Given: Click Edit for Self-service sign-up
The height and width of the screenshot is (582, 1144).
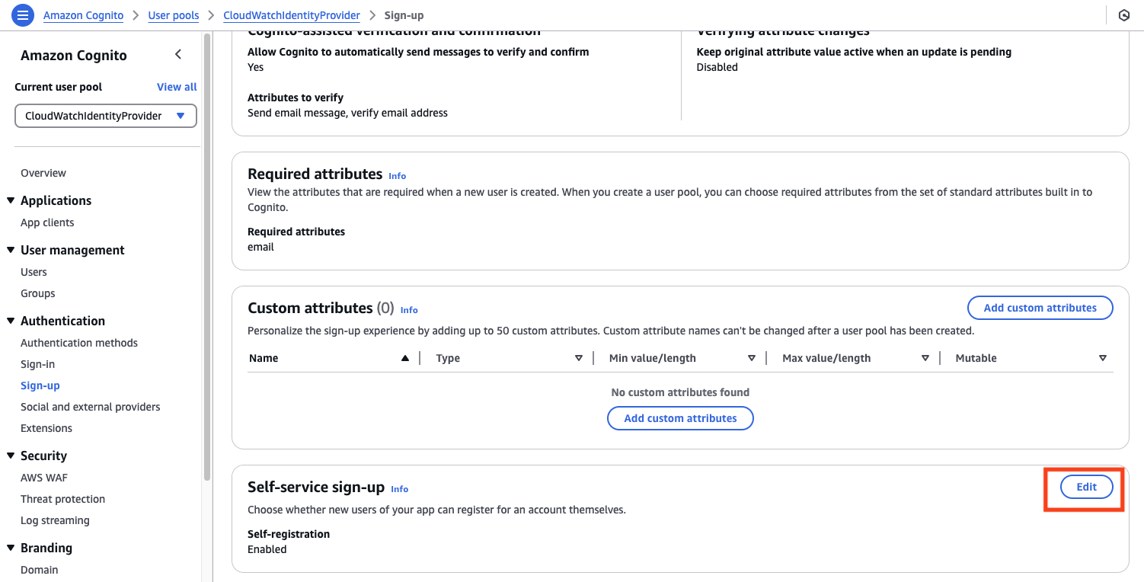Looking at the screenshot, I should [1086, 487].
